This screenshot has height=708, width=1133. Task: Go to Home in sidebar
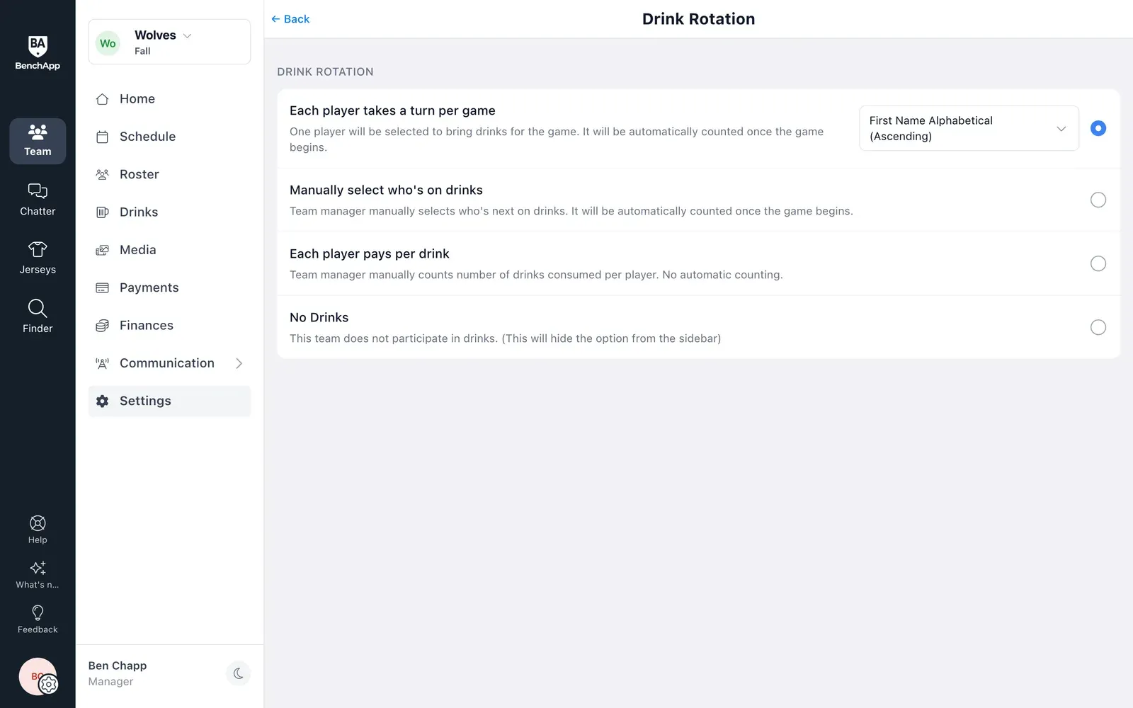pyautogui.click(x=169, y=99)
